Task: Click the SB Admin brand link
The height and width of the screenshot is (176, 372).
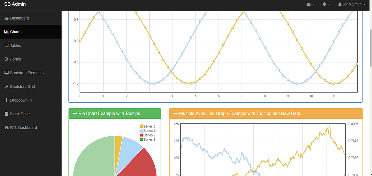Action: tap(15, 4)
